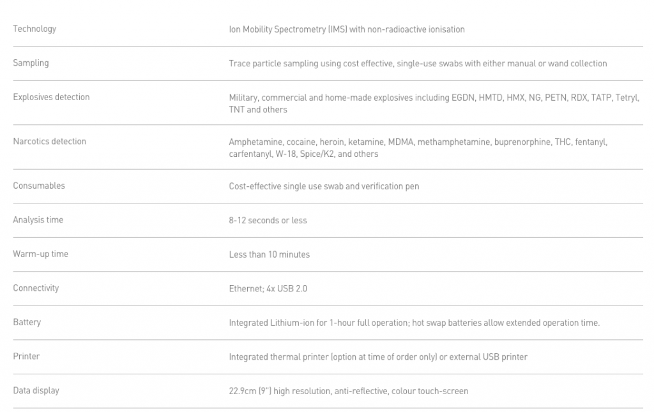Select the Ion Mobility Spectrometry description text

(346, 29)
